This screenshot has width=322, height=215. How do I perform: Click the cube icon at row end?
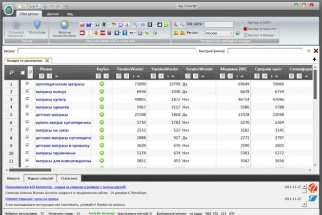155,33
